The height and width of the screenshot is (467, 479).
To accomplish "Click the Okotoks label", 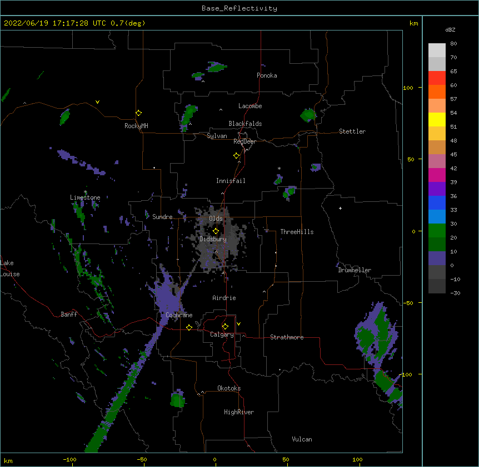I will click(x=229, y=388).
